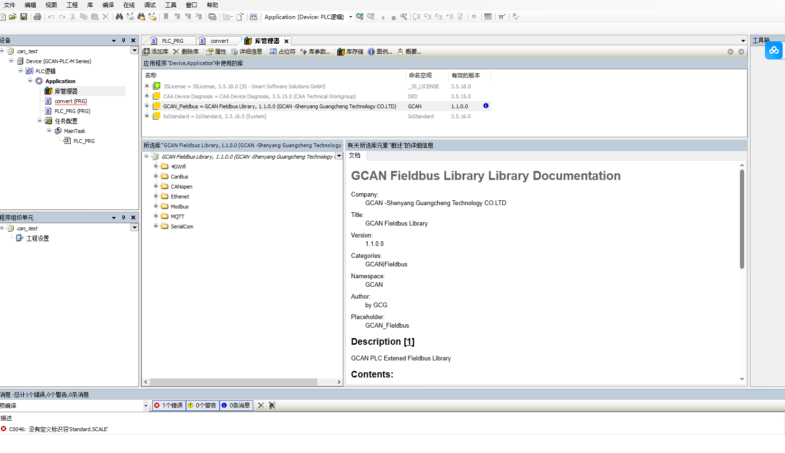The image size is (785, 453).
Task: Click the library tree horizontal scrollbar
Action: pos(233,382)
